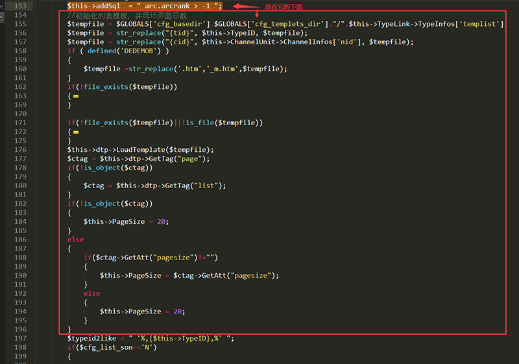Click line number 160 in the gutter
The width and height of the screenshot is (519, 364).
[20, 69]
